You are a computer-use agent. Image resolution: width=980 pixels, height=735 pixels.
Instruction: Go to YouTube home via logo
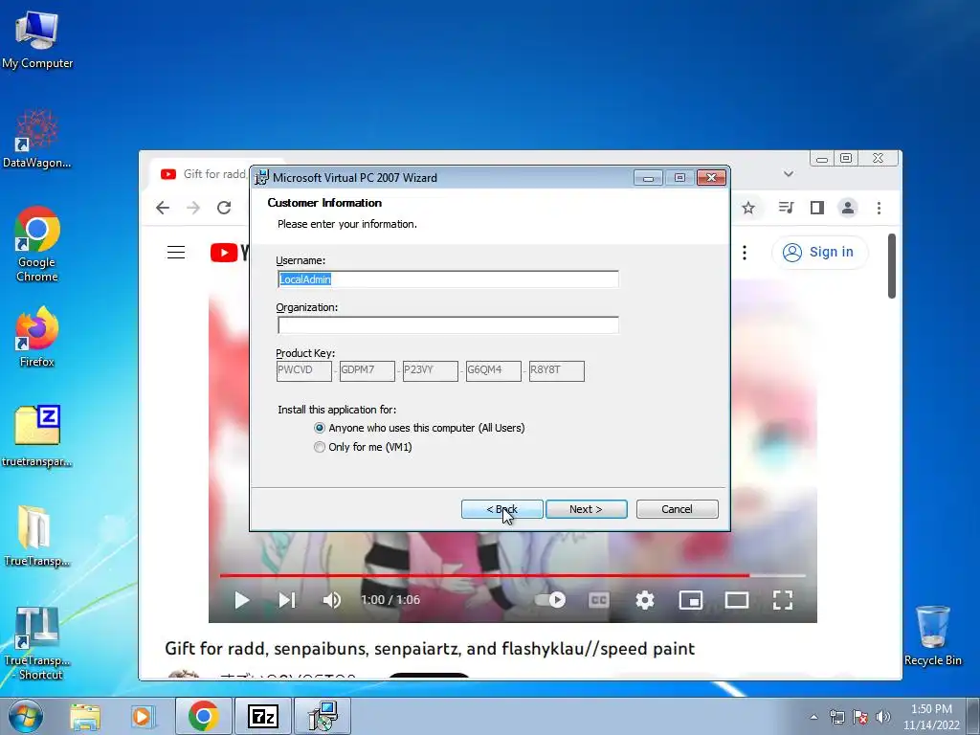(x=230, y=253)
